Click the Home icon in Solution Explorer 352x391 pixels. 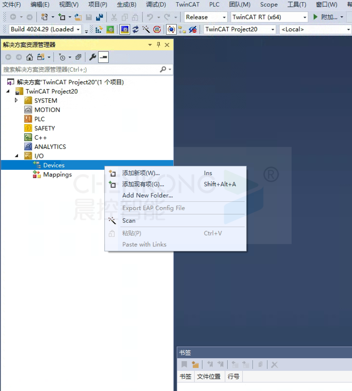tap(29, 57)
